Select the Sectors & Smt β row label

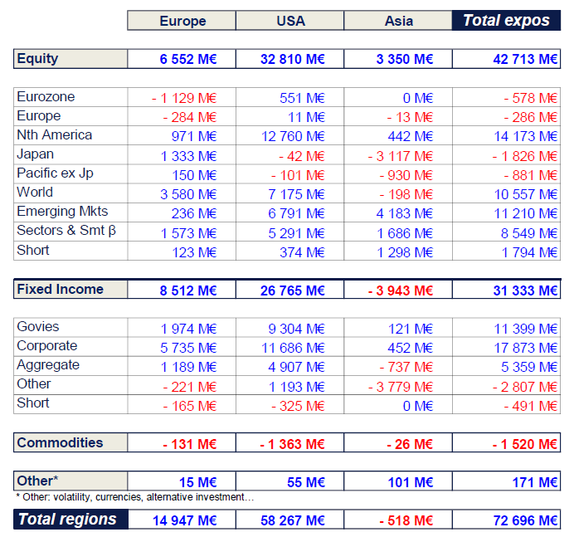click(66, 231)
